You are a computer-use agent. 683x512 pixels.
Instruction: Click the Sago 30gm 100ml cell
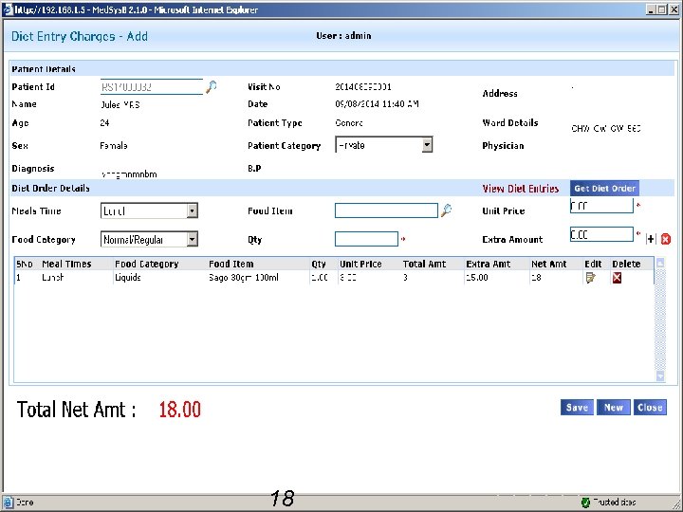pyautogui.click(x=244, y=277)
